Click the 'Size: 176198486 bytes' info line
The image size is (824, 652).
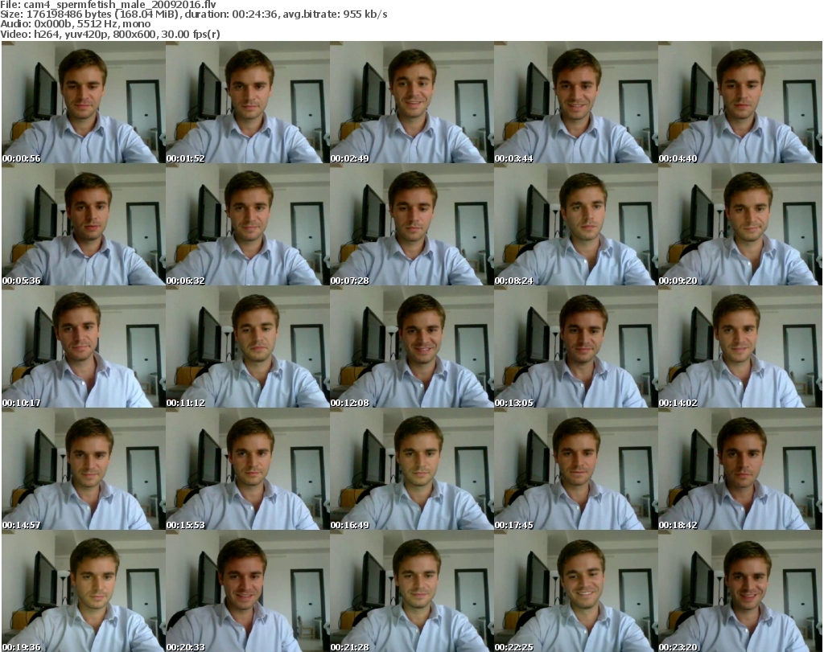[x=194, y=14]
